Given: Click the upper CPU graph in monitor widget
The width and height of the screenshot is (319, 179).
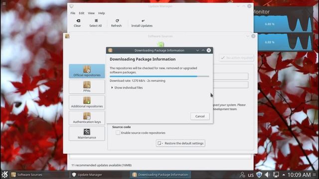Looking at the screenshot, I should pos(283,24).
